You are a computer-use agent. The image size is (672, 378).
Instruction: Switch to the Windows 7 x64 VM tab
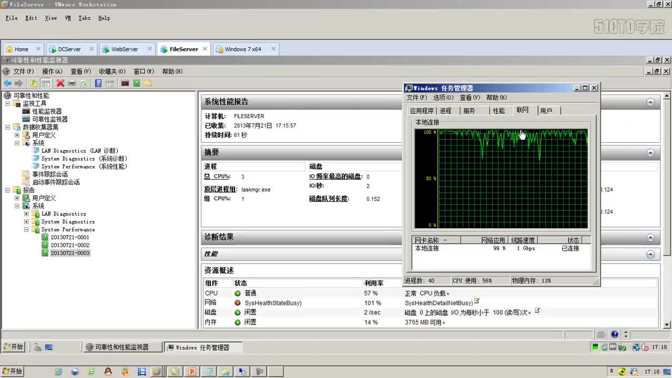tap(243, 49)
